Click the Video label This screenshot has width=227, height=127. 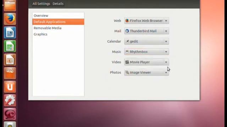point(116,62)
